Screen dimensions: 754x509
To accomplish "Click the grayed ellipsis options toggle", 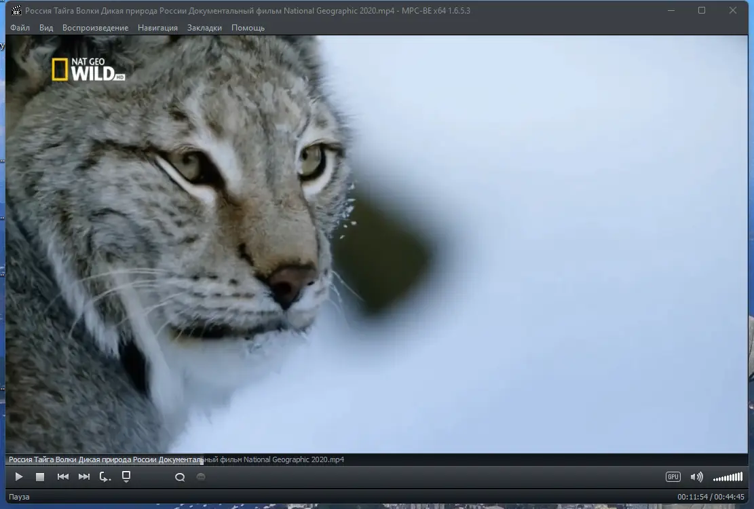I will pos(200,476).
